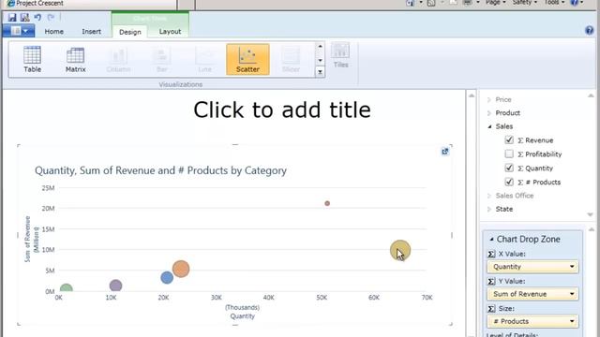Uncheck the Revenue field checkbox
600x337 pixels.
pos(509,139)
